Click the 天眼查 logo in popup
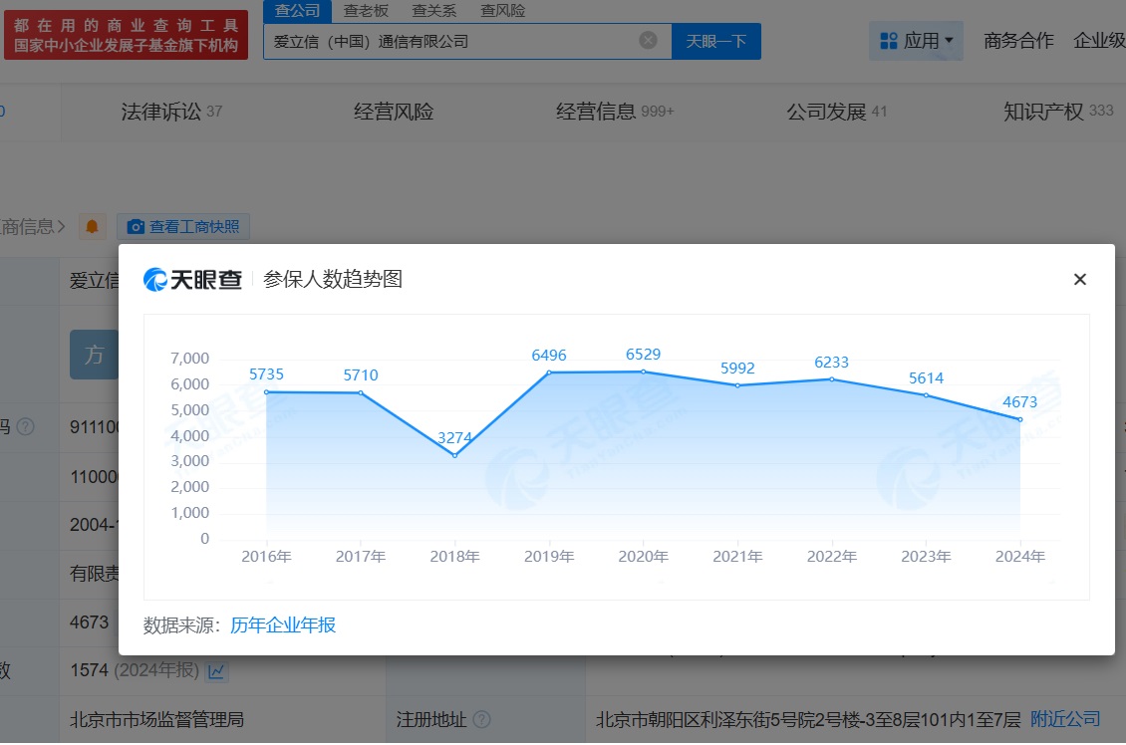The height and width of the screenshot is (745, 1126). click(192, 279)
